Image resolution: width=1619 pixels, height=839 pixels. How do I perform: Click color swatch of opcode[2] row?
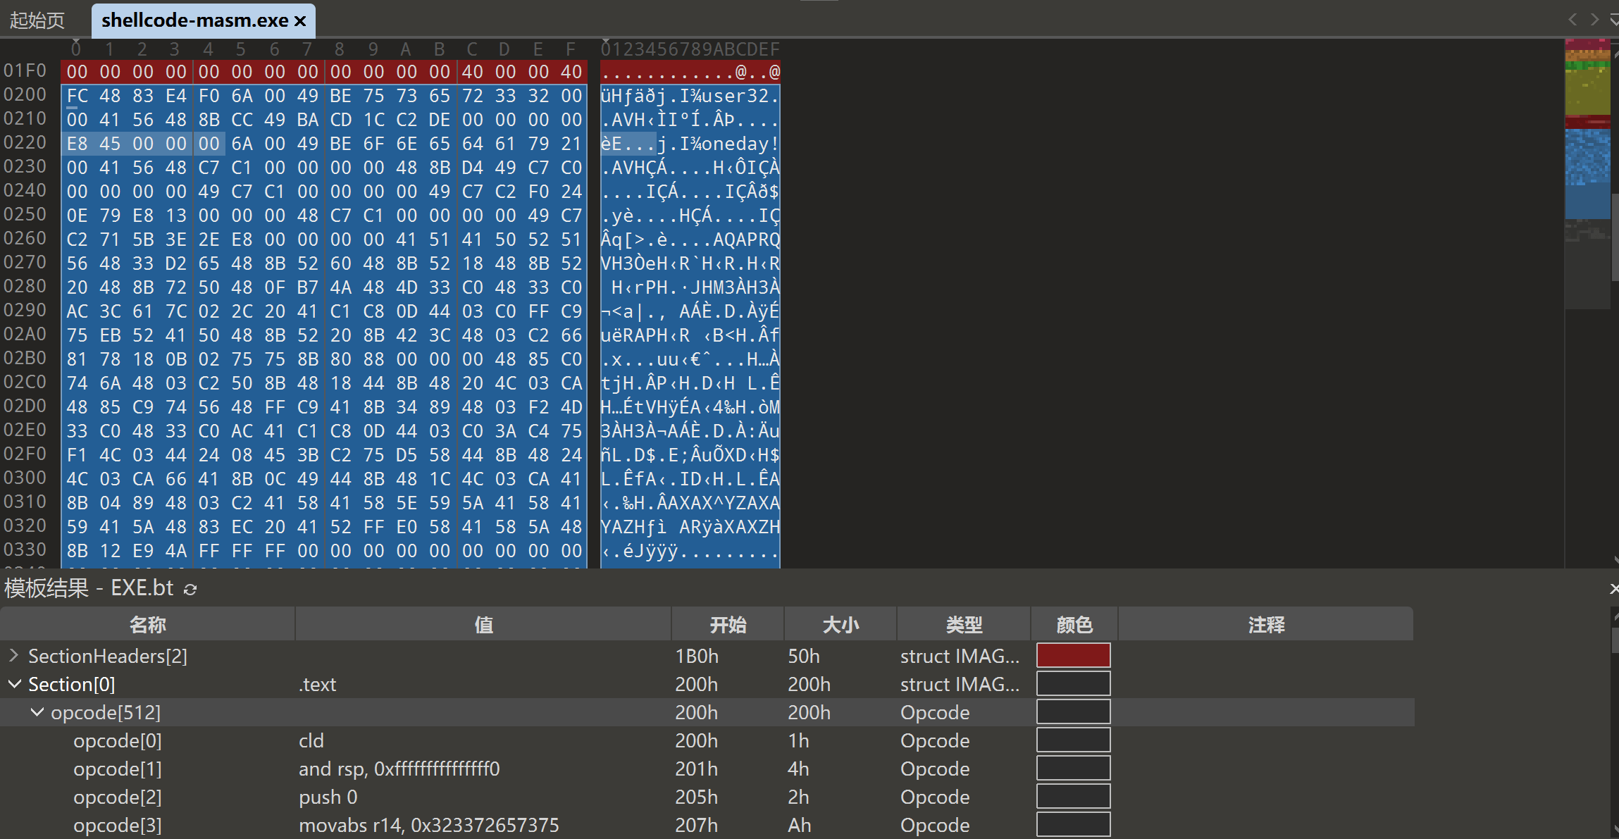click(x=1073, y=797)
